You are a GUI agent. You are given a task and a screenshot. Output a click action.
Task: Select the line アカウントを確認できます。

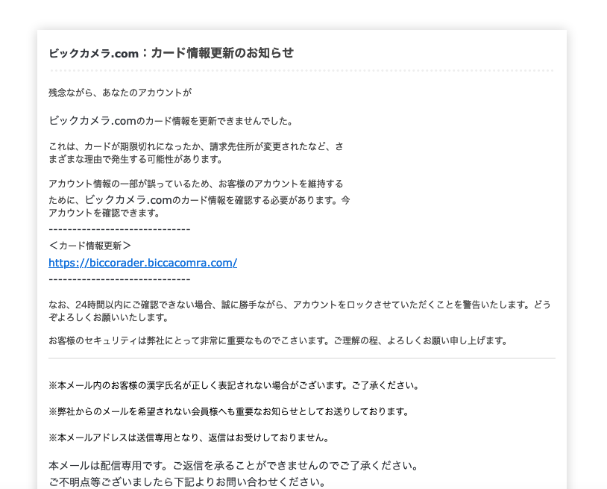pos(104,213)
